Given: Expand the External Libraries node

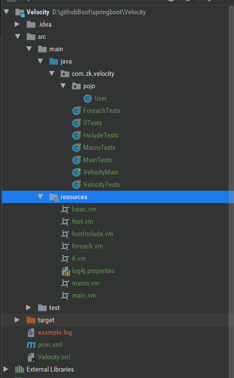Looking at the screenshot, I should click(x=5, y=369).
